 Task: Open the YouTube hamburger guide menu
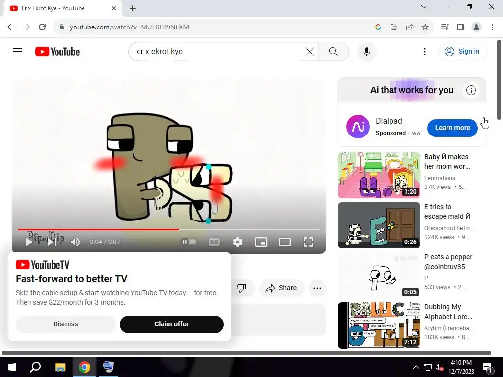(x=18, y=51)
